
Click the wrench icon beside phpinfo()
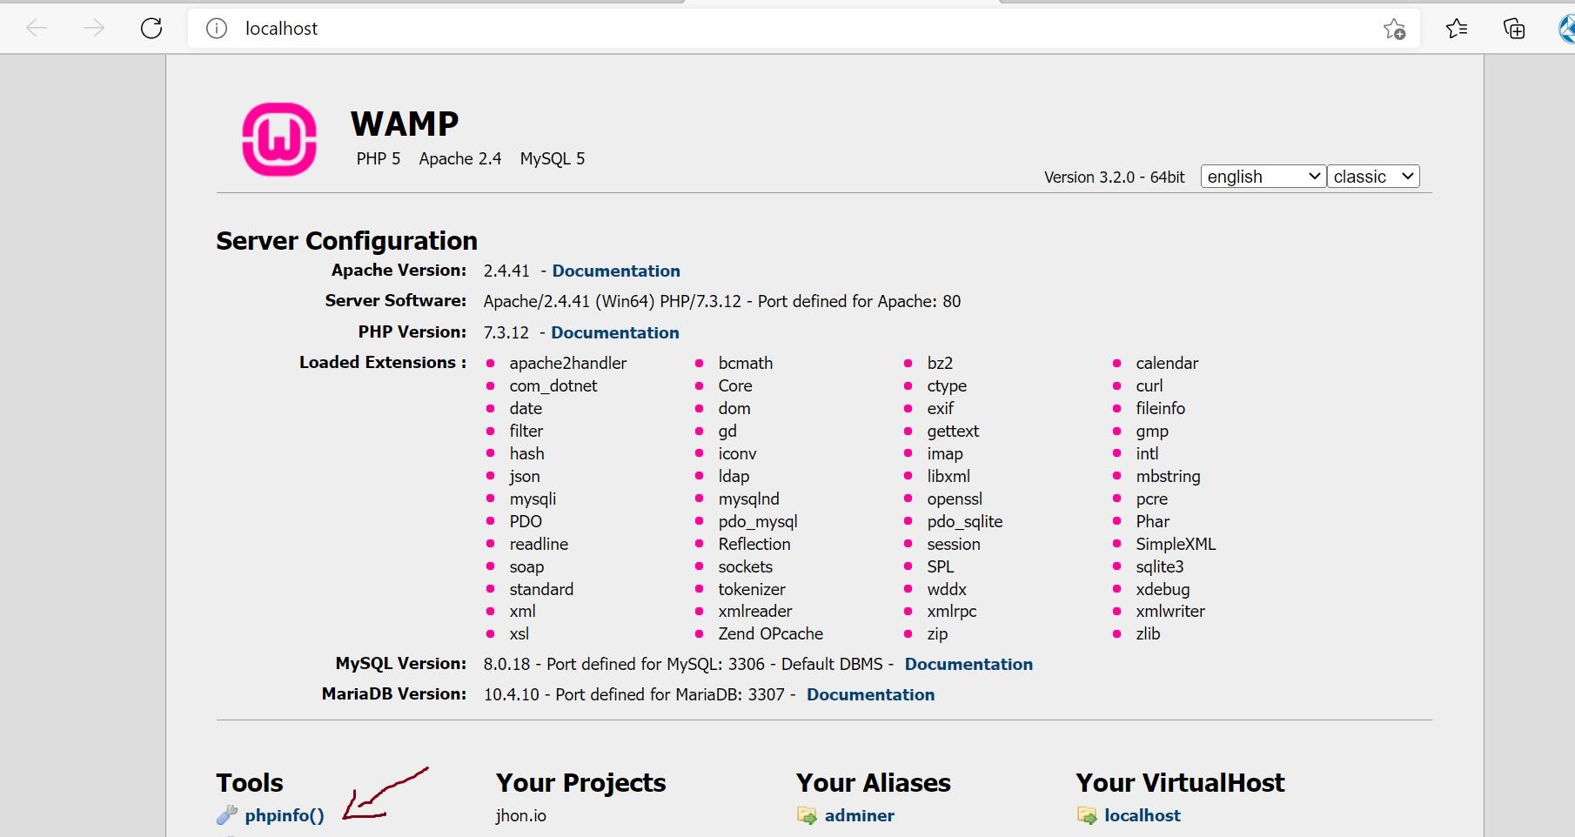click(x=227, y=815)
